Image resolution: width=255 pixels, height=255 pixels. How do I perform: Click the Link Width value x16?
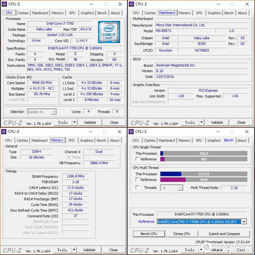[181, 96]
